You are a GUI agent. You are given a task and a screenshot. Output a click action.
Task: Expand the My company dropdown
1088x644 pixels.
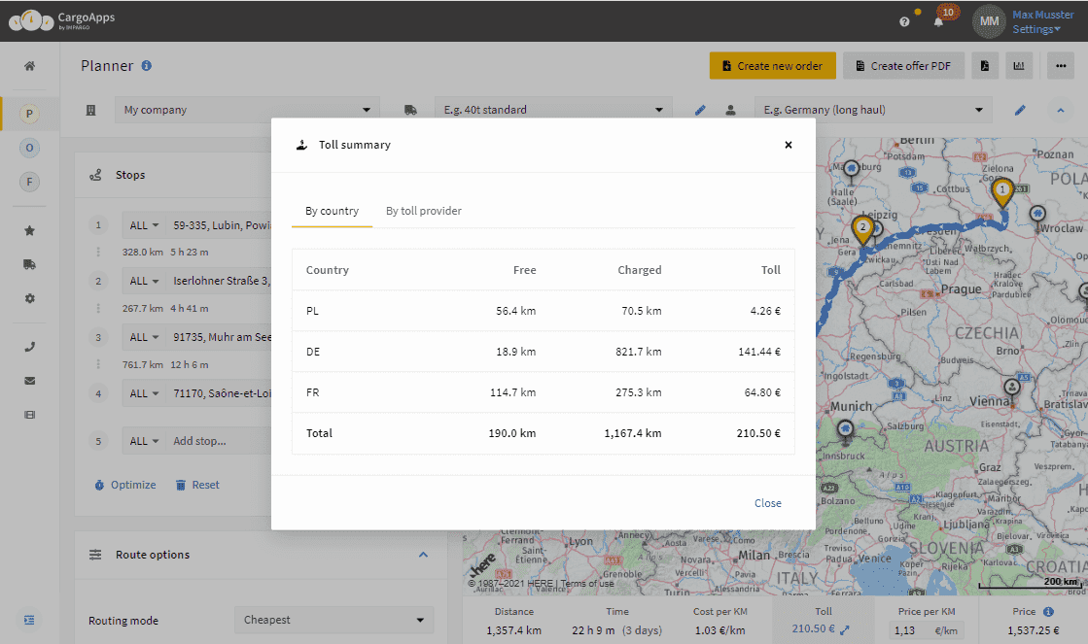[x=247, y=110]
